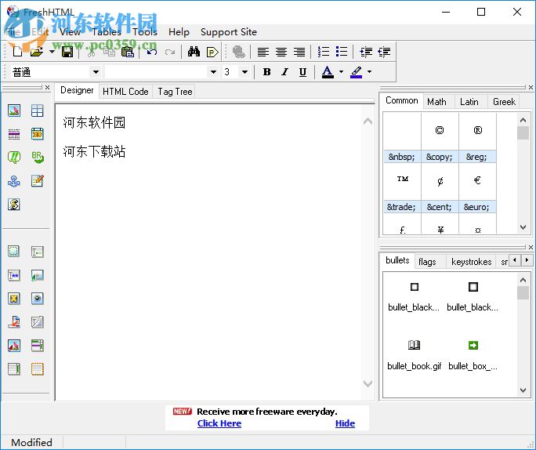Click the Insert Image icon in sidebar
This screenshot has width=536, height=450.
(x=13, y=111)
